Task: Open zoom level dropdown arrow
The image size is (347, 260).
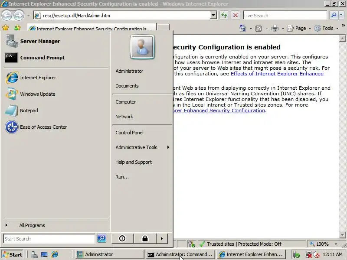Action: 336,244
